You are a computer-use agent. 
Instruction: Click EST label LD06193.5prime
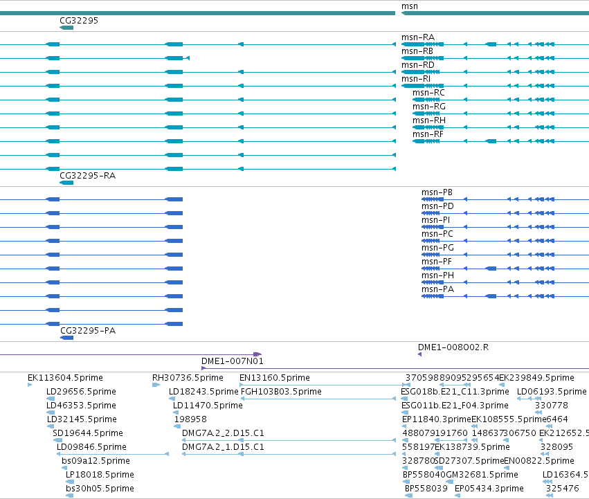click(552, 392)
